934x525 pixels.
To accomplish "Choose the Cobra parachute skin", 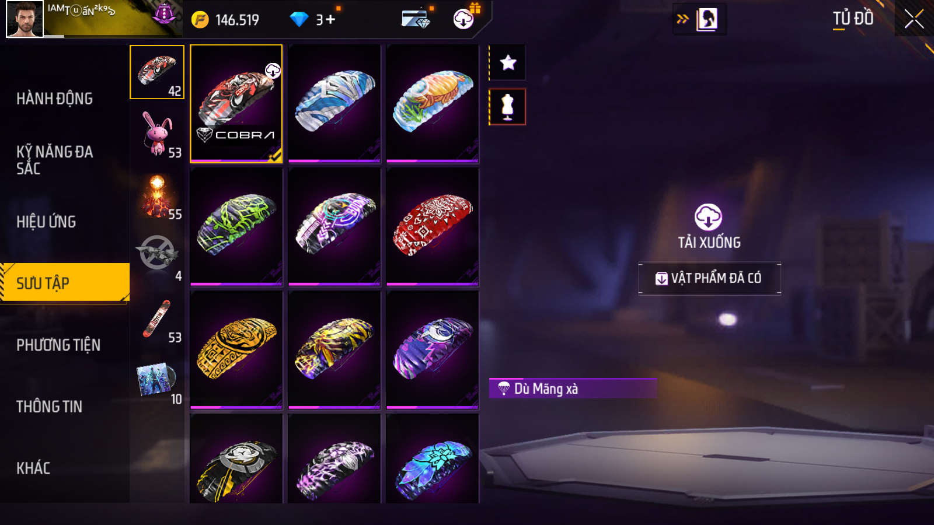I will pyautogui.click(x=236, y=103).
